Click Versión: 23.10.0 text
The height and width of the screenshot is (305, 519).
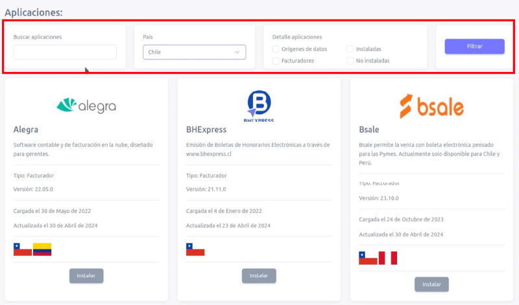click(x=379, y=198)
